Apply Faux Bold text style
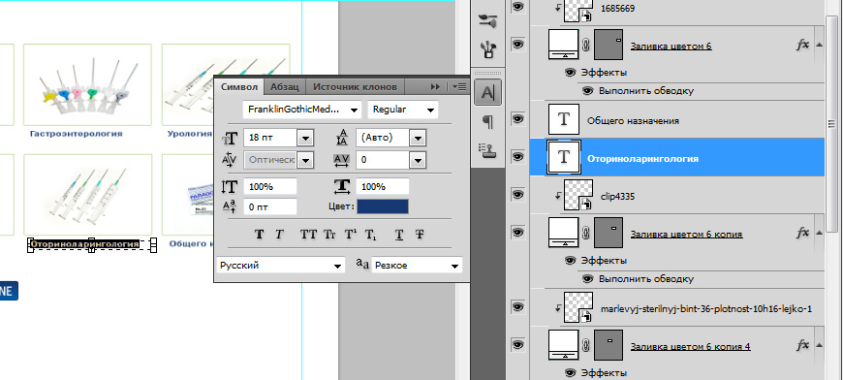843x380 pixels. [259, 235]
